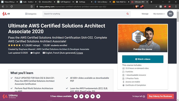Click the Watch videos button
Viewport: 179px width, 101px height.
click(143, 59)
